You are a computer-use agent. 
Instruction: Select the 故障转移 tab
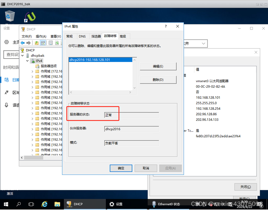pyautogui.click(x=110, y=36)
